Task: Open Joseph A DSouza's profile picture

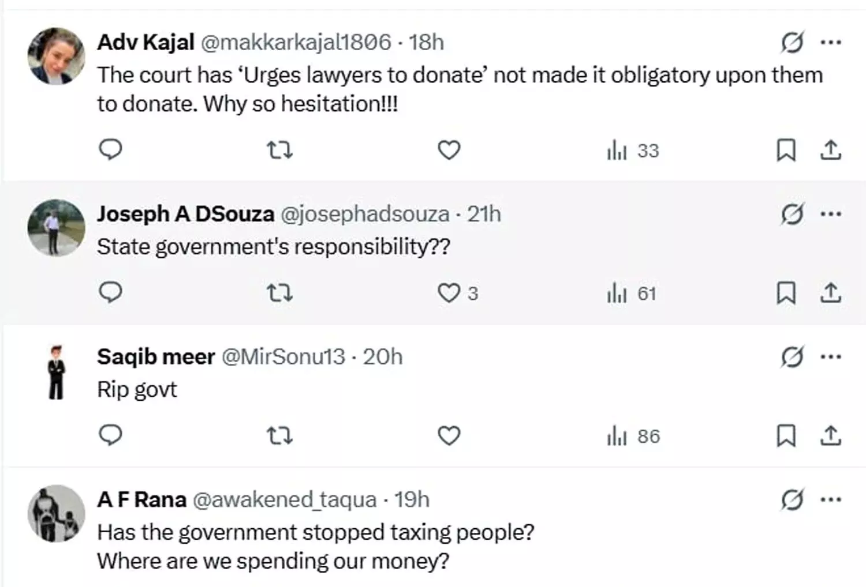Action: pos(56,228)
